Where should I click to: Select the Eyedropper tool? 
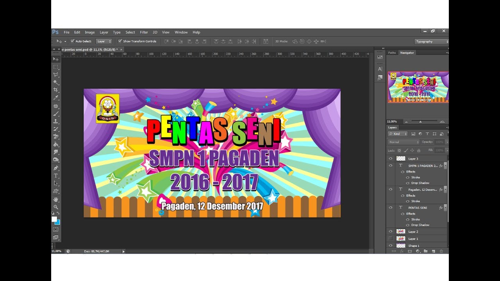(56, 98)
